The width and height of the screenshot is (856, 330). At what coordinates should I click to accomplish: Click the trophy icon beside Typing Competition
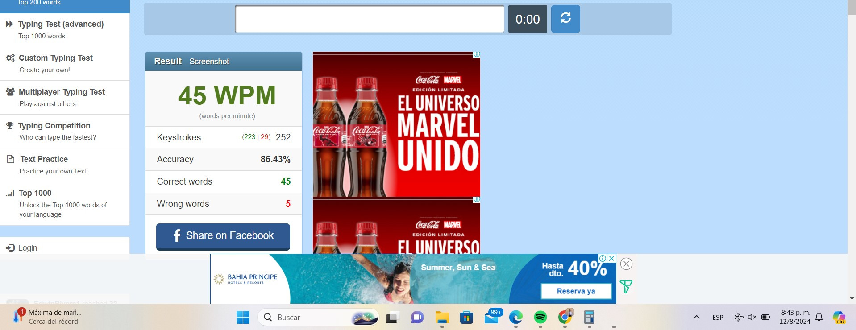coord(10,125)
